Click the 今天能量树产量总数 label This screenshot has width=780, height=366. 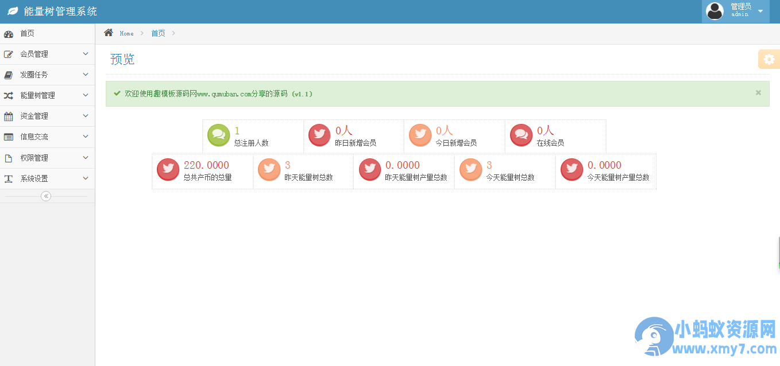[618, 177]
